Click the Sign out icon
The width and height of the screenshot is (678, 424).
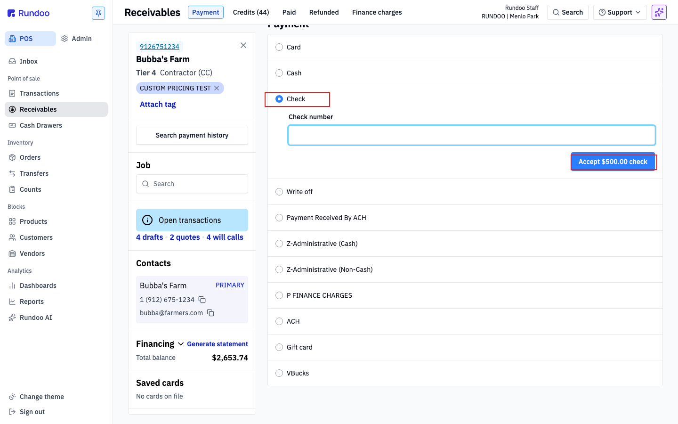12,412
